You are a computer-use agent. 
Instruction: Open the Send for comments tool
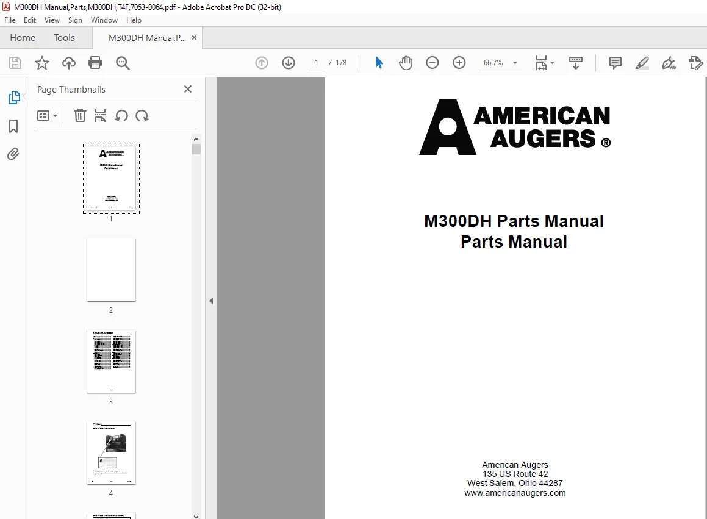696,63
